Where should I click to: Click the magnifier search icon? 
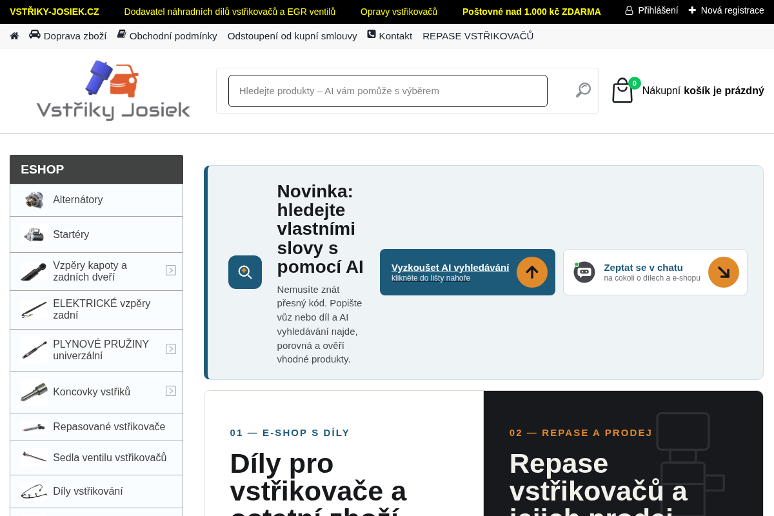[x=583, y=90]
